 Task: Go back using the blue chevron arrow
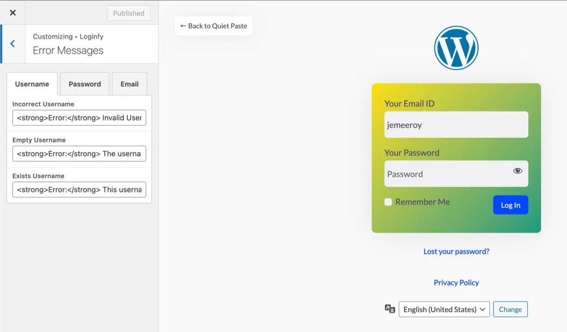coord(12,44)
